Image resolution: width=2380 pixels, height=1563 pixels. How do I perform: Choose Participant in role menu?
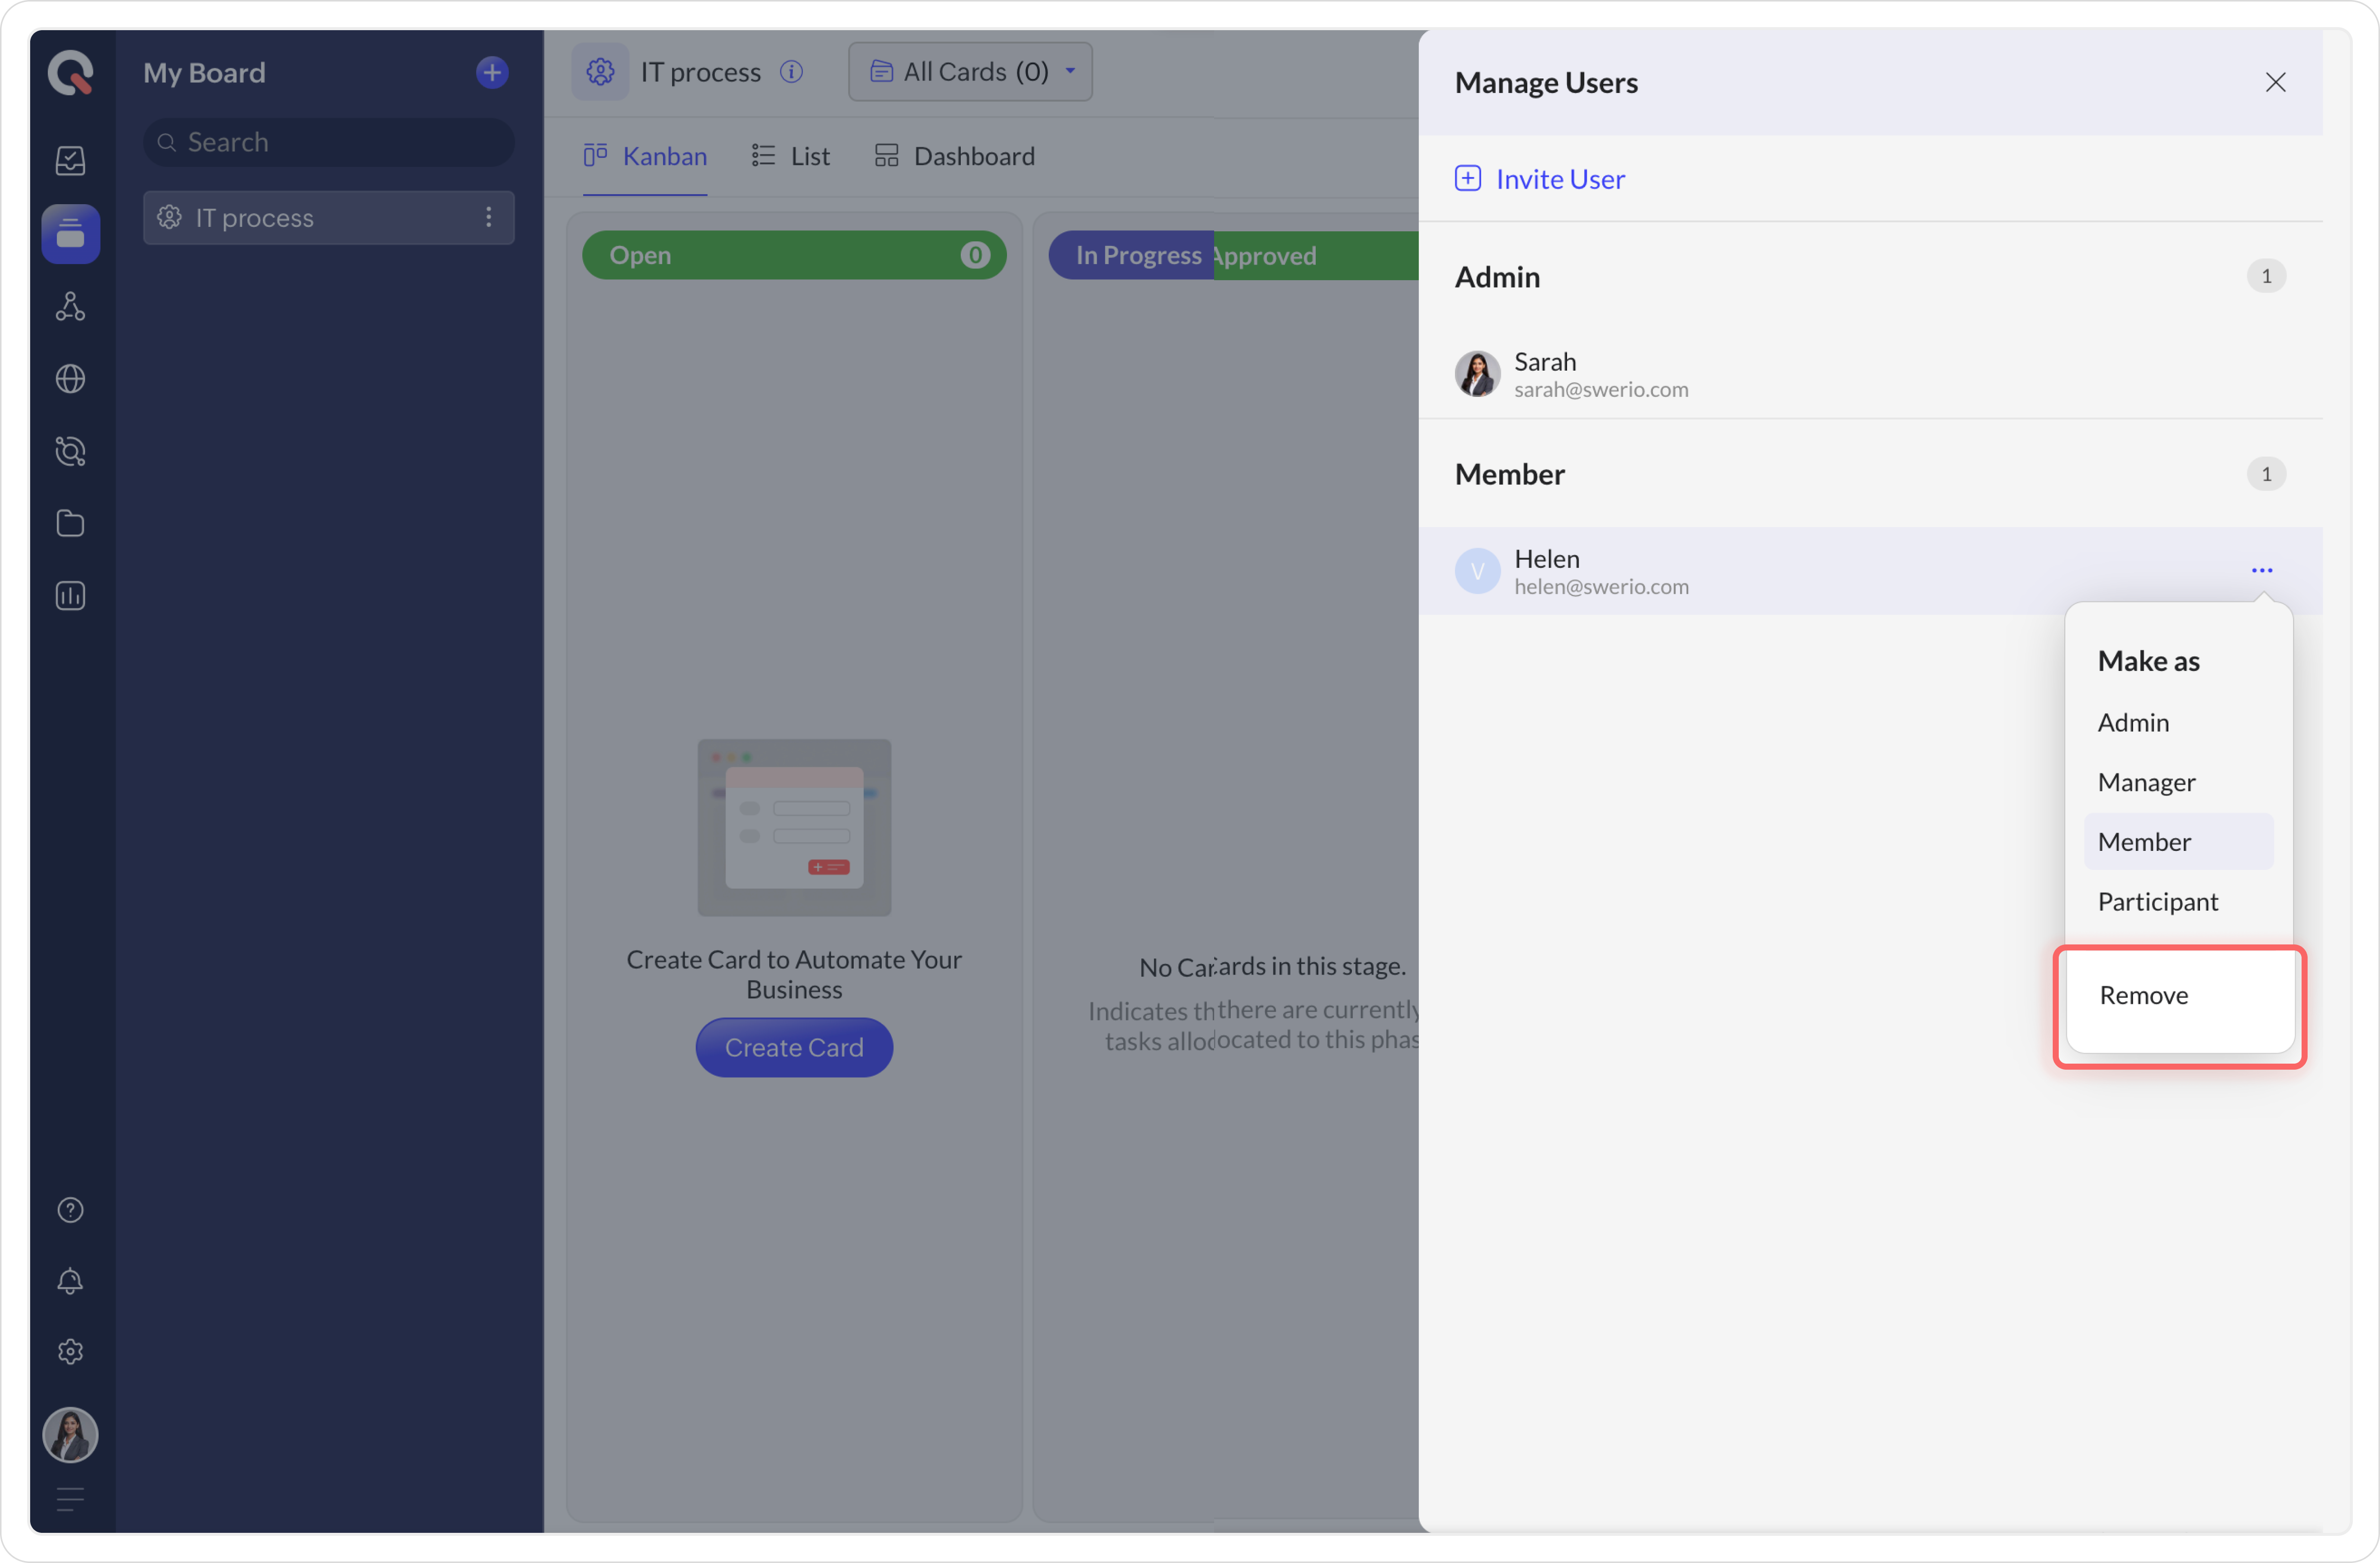[2157, 902]
